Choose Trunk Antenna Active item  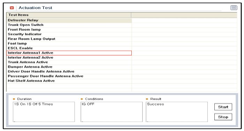click(69, 62)
